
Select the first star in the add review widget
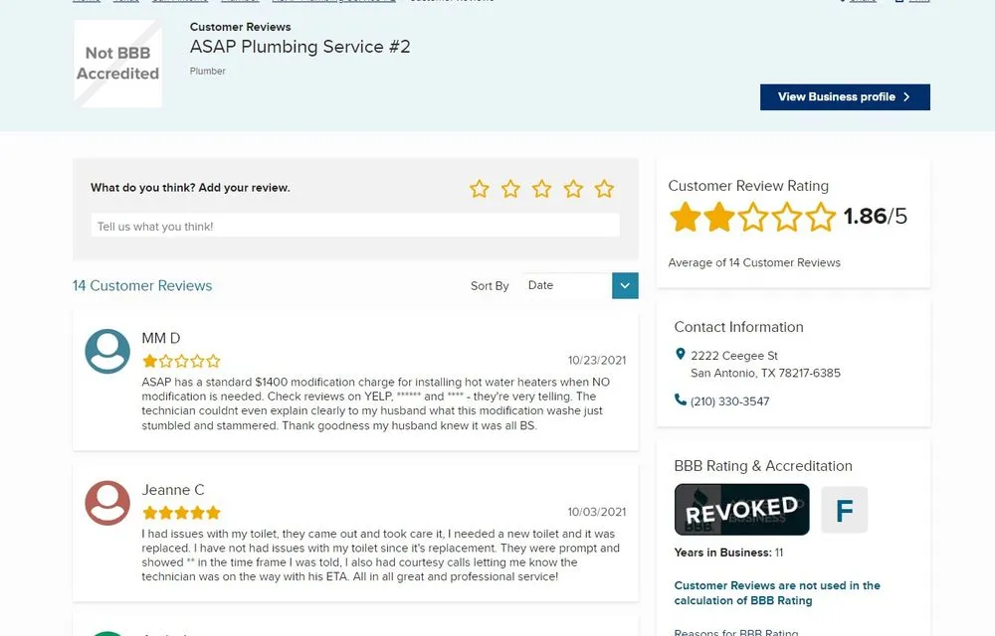tap(480, 188)
